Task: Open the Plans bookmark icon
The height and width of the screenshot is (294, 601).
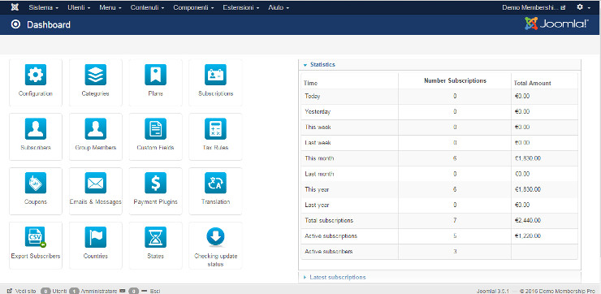Action: (x=155, y=75)
